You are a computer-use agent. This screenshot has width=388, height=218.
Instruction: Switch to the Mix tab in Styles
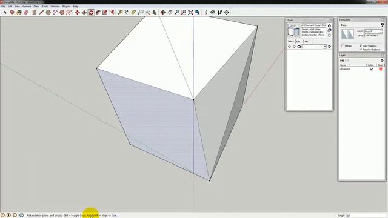(x=306, y=41)
